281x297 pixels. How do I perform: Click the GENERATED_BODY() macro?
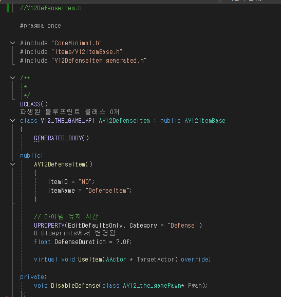[61, 138]
